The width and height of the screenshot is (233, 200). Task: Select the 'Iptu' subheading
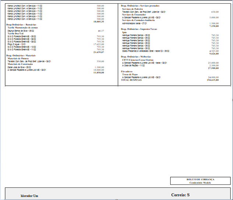(124, 32)
